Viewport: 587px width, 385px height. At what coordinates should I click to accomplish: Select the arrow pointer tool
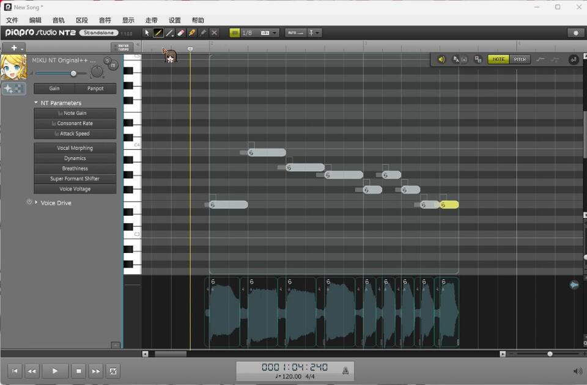tap(147, 33)
